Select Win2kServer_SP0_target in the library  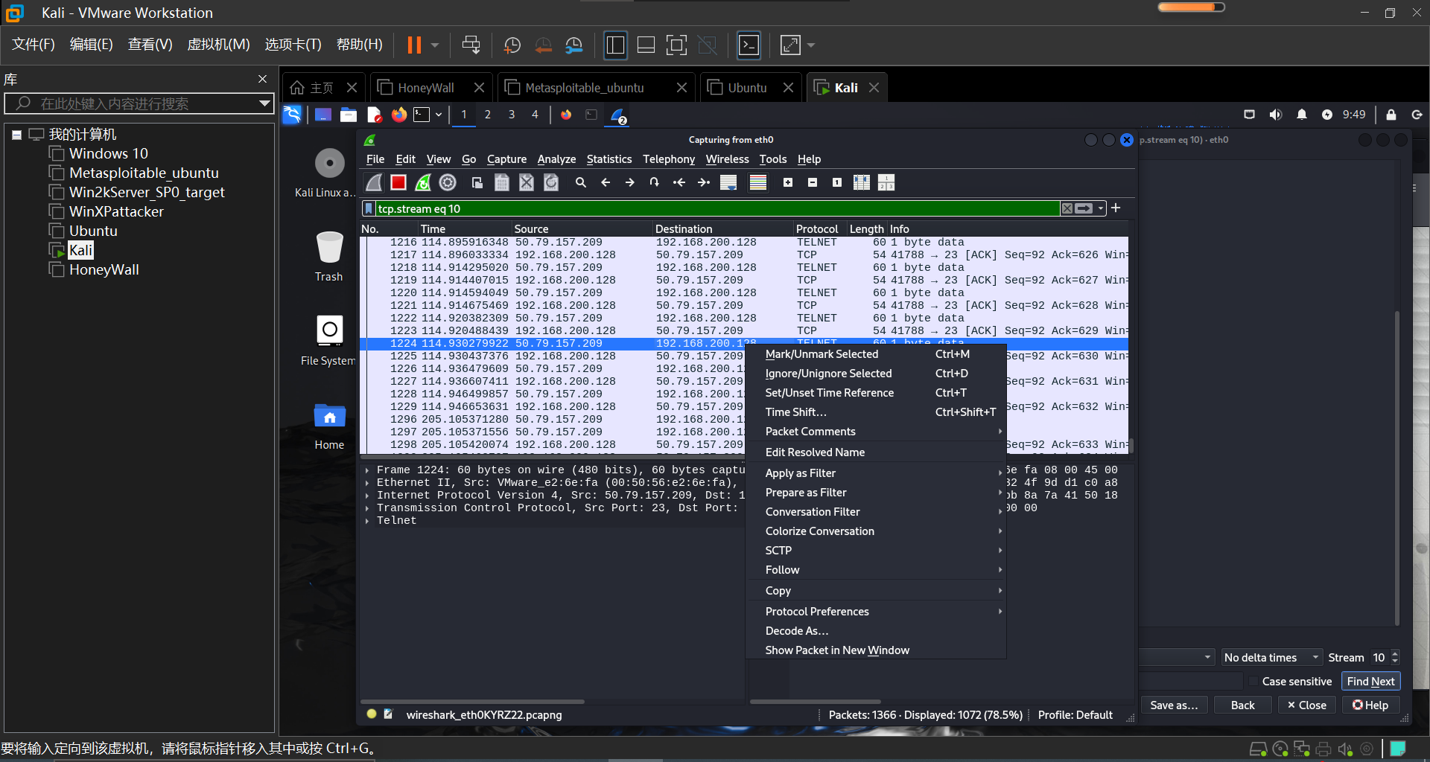click(x=147, y=192)
